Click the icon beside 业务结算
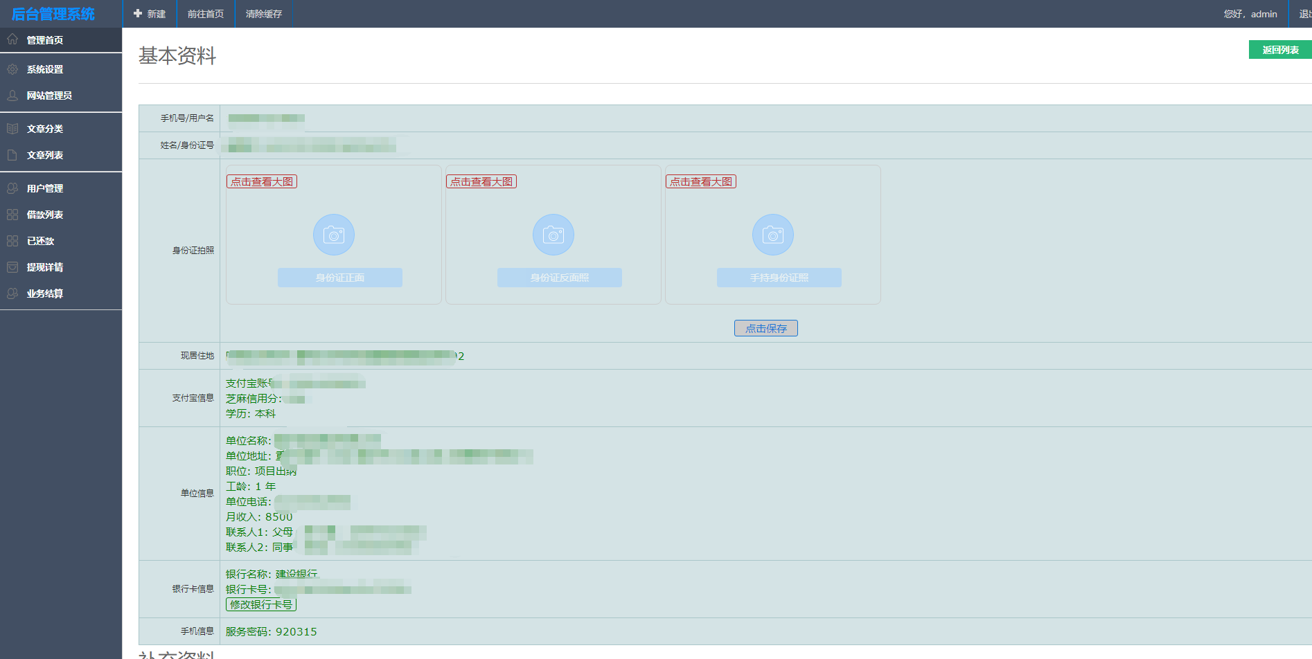This screenshot has width=1312, height=659. coord(12,294)
